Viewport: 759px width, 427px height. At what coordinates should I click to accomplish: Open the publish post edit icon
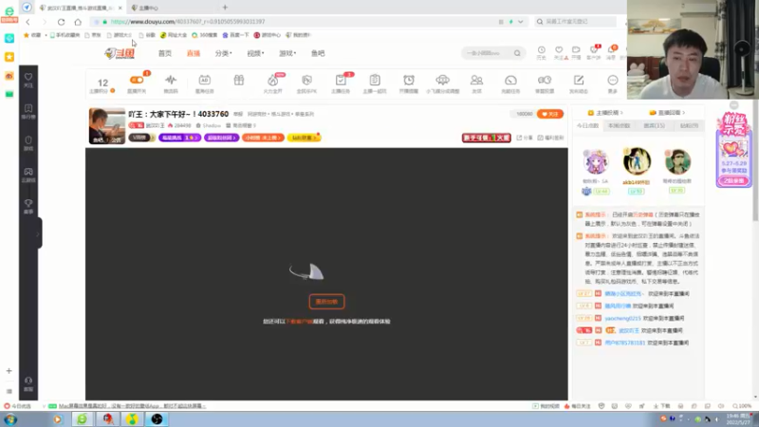(x=579, y=80)
